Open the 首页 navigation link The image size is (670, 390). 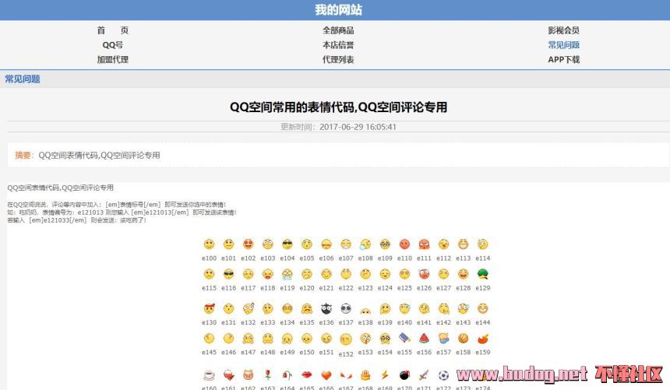[x=113, y=30]
